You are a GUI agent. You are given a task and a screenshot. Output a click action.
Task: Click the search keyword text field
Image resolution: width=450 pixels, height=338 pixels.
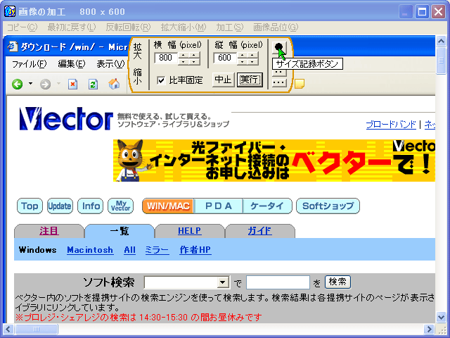pyautogui.click(x=278, y=282)
